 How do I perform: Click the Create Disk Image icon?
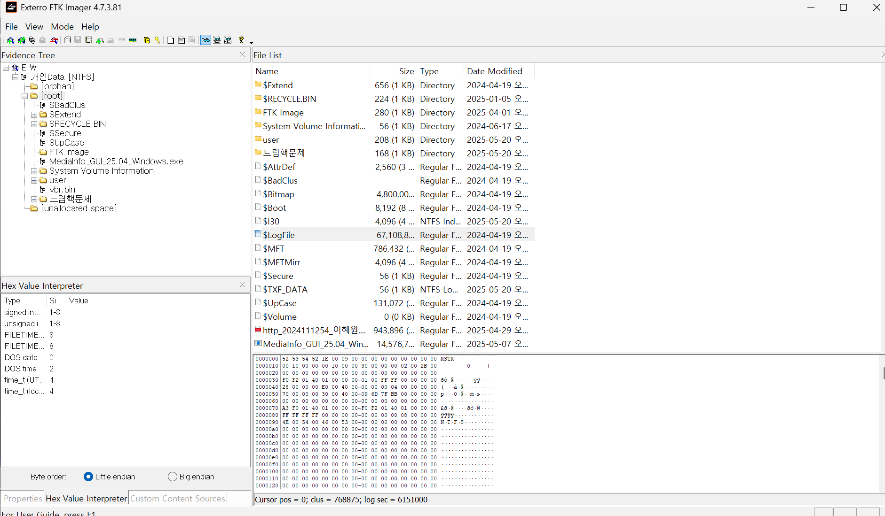tap(67, 40)
